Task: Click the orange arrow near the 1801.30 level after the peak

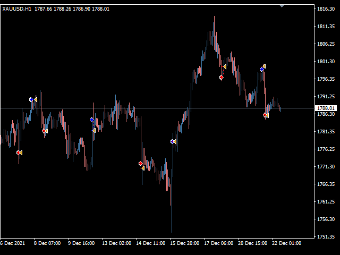Action: 225,67
